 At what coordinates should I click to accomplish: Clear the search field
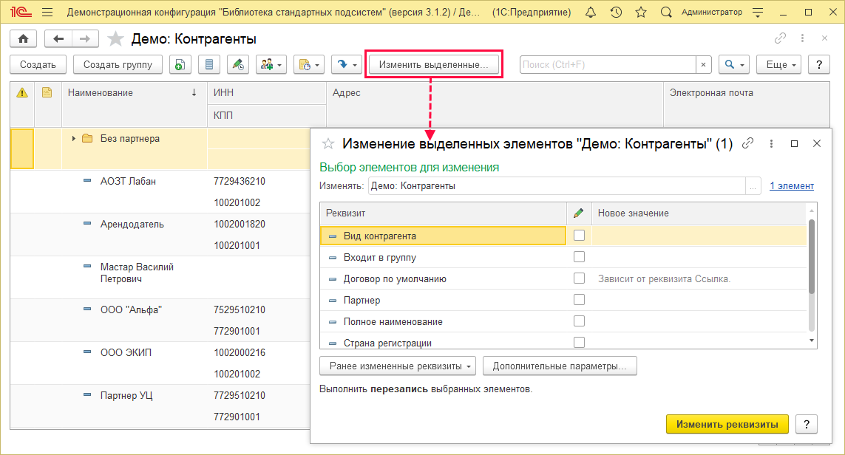(x=703, y=64)
